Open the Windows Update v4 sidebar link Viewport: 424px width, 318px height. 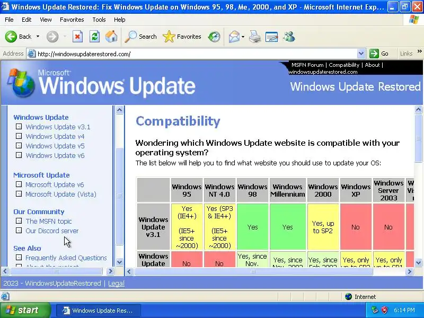click(55, 136)
